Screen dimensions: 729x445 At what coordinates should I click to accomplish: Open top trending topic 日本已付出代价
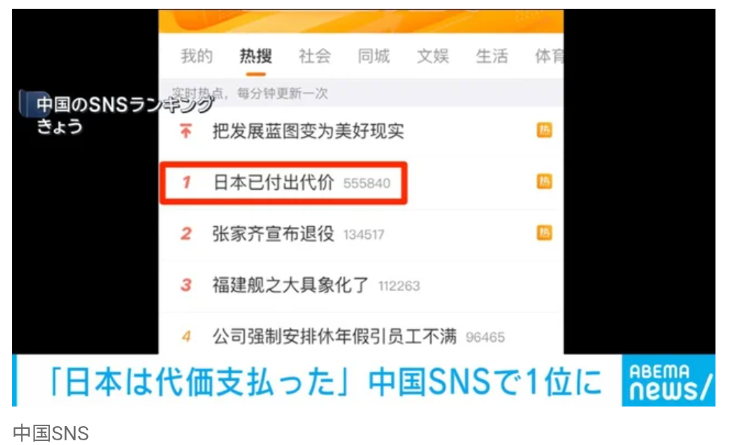pos(273,182)
